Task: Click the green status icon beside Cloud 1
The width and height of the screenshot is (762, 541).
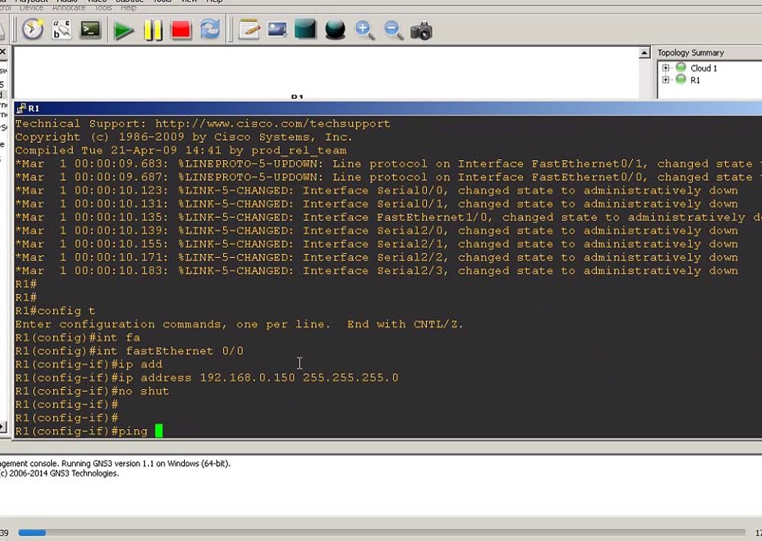Action: coord(681,67)
